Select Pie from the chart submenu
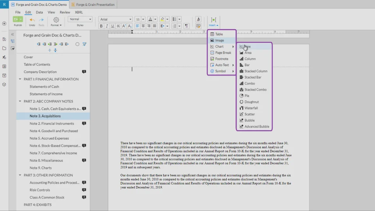This screenshot has width=375, height=211. coord(246,96)
